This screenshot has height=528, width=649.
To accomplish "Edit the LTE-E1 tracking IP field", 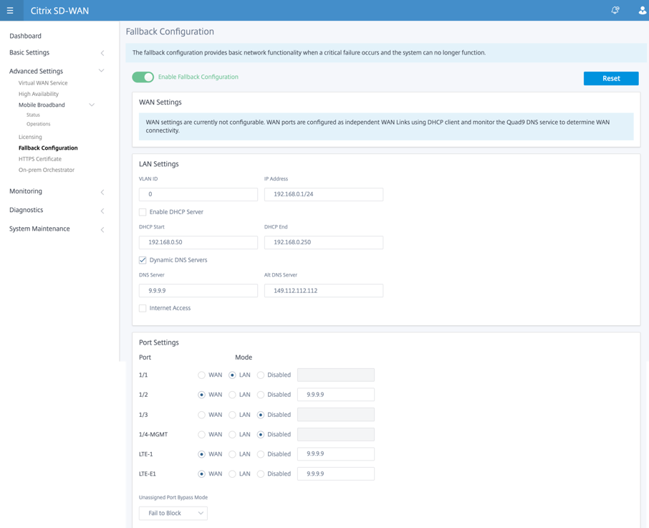I will (x=336, y=474).
